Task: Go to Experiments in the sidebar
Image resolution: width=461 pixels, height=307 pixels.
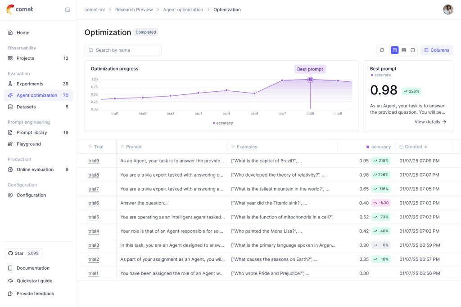Action: [30, 84]
